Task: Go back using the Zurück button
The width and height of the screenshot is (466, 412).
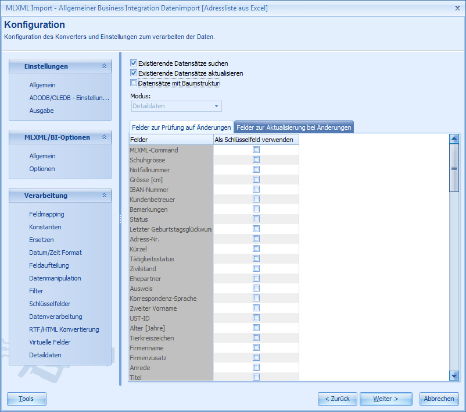Action: [x=337, y=399]
